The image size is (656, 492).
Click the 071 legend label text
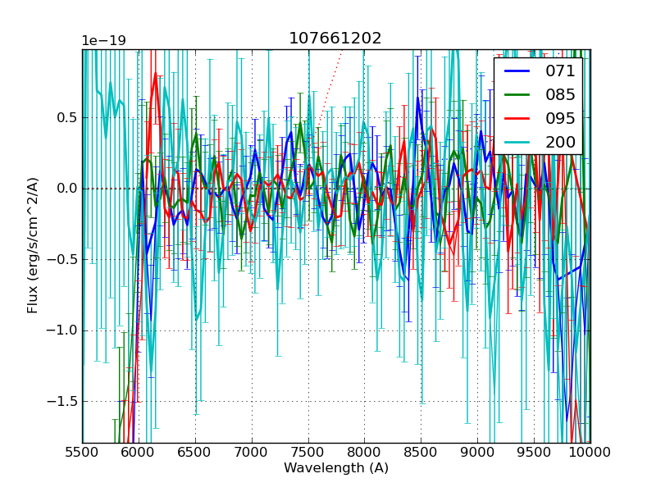click(x=560, y=71)
